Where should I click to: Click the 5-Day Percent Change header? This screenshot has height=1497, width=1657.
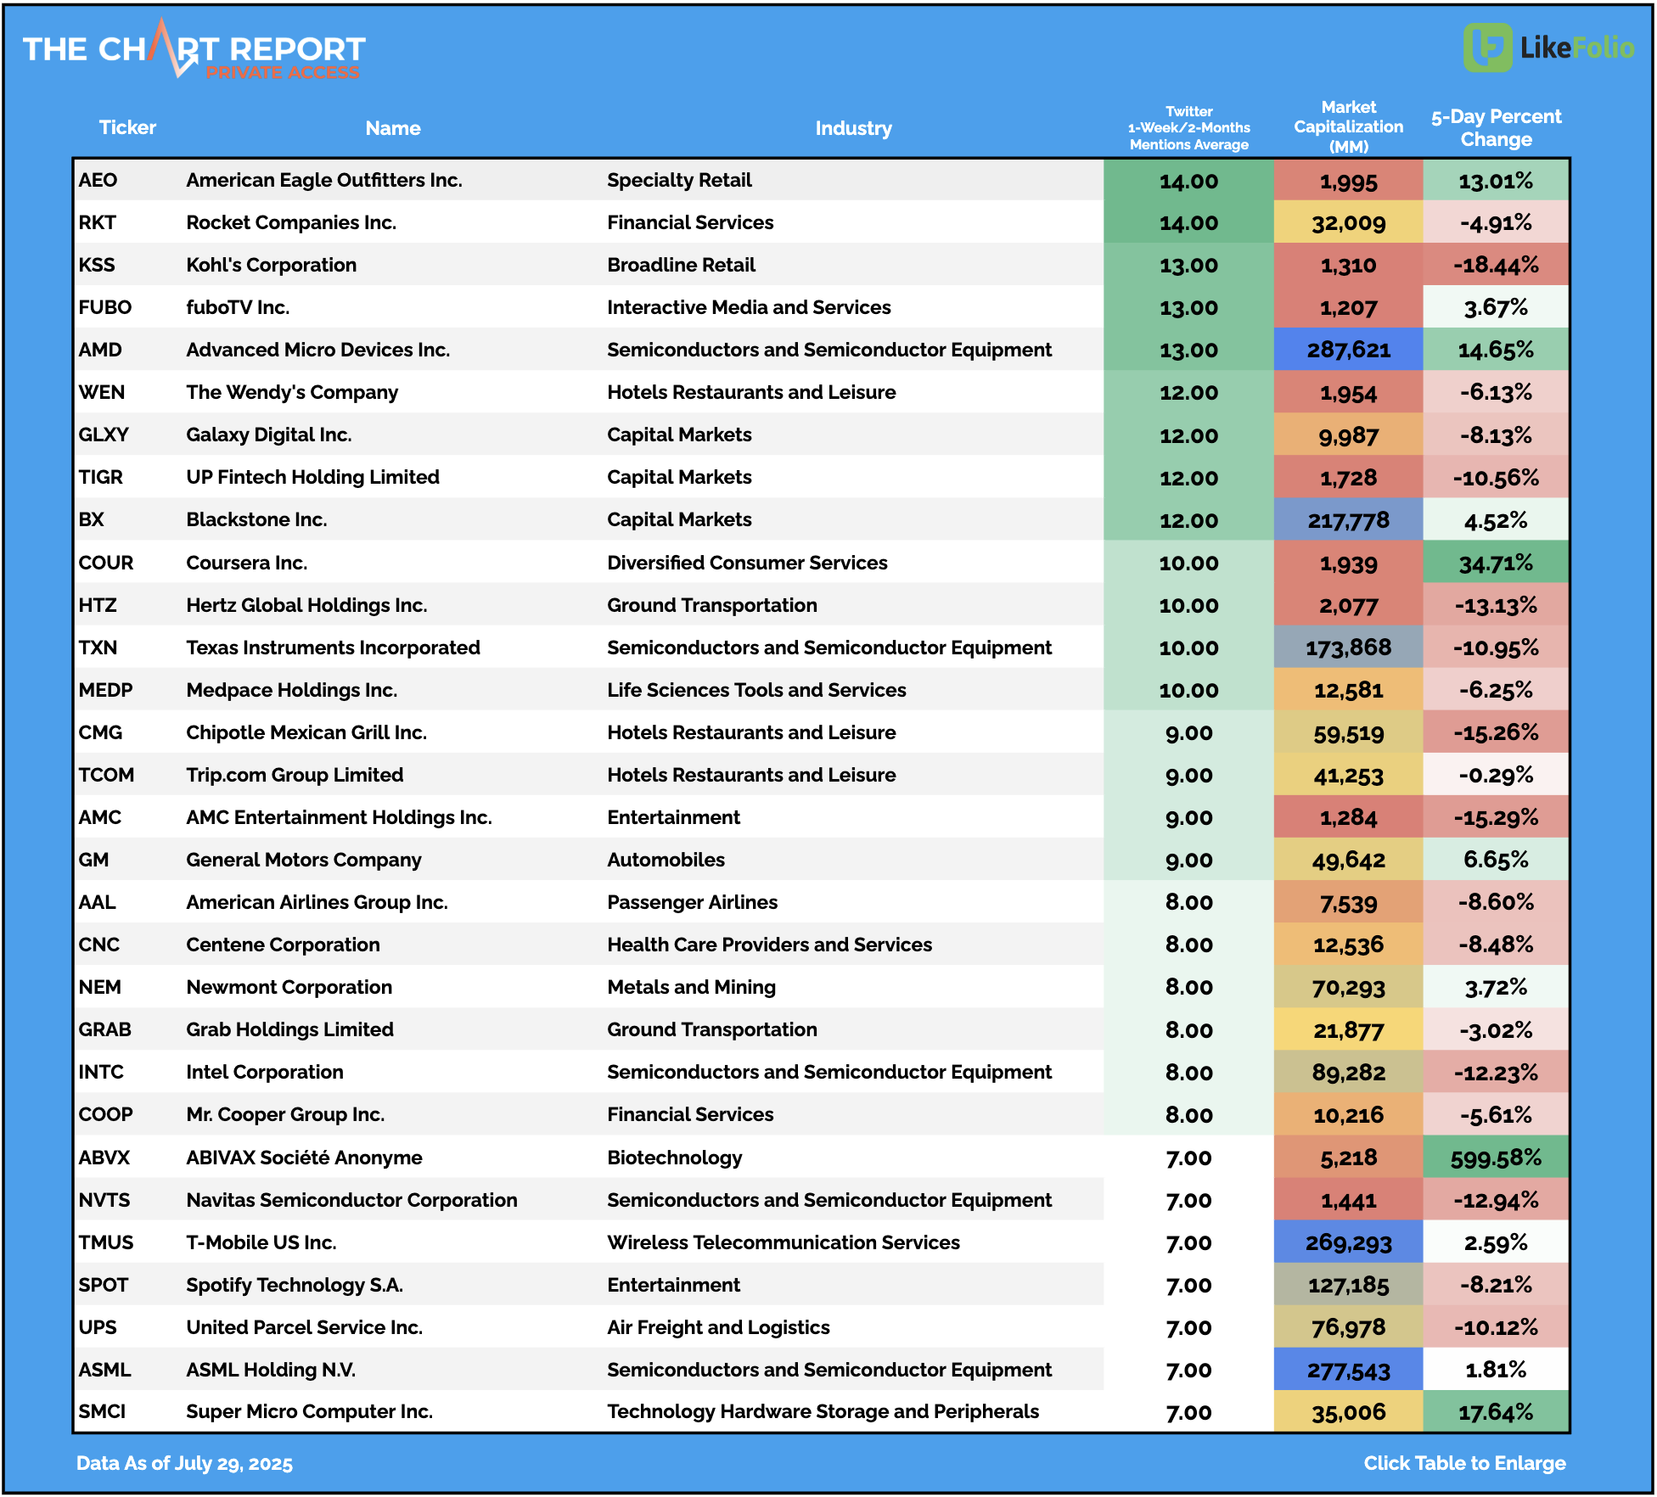[1496, 128]
